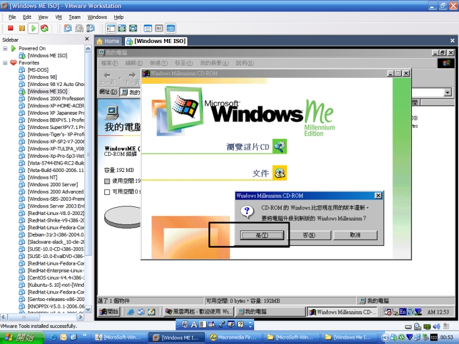
Task: Click the Browse CD magnifier icon
Action: pyautogui.click(x=279, y=147)
